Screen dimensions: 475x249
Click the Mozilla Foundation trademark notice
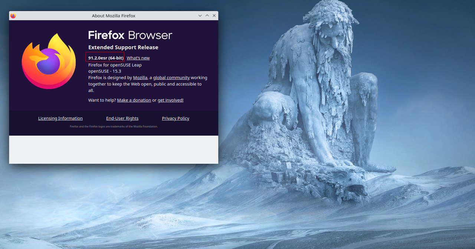(x=114, y=127)
